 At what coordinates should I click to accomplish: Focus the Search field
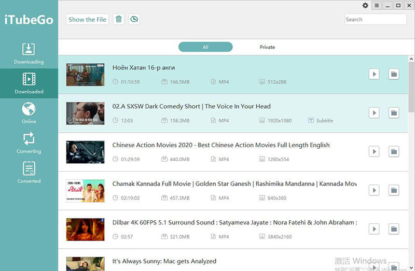pyautogui.click(x=375, y=19)
